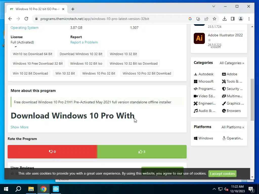Click the Chrome taskbar icon

coord(44,189)
